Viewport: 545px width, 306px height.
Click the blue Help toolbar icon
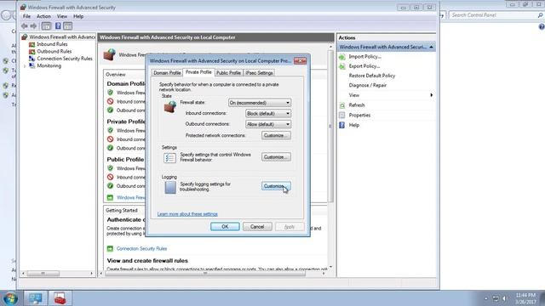pyautogui.click(x=58, y=26)
